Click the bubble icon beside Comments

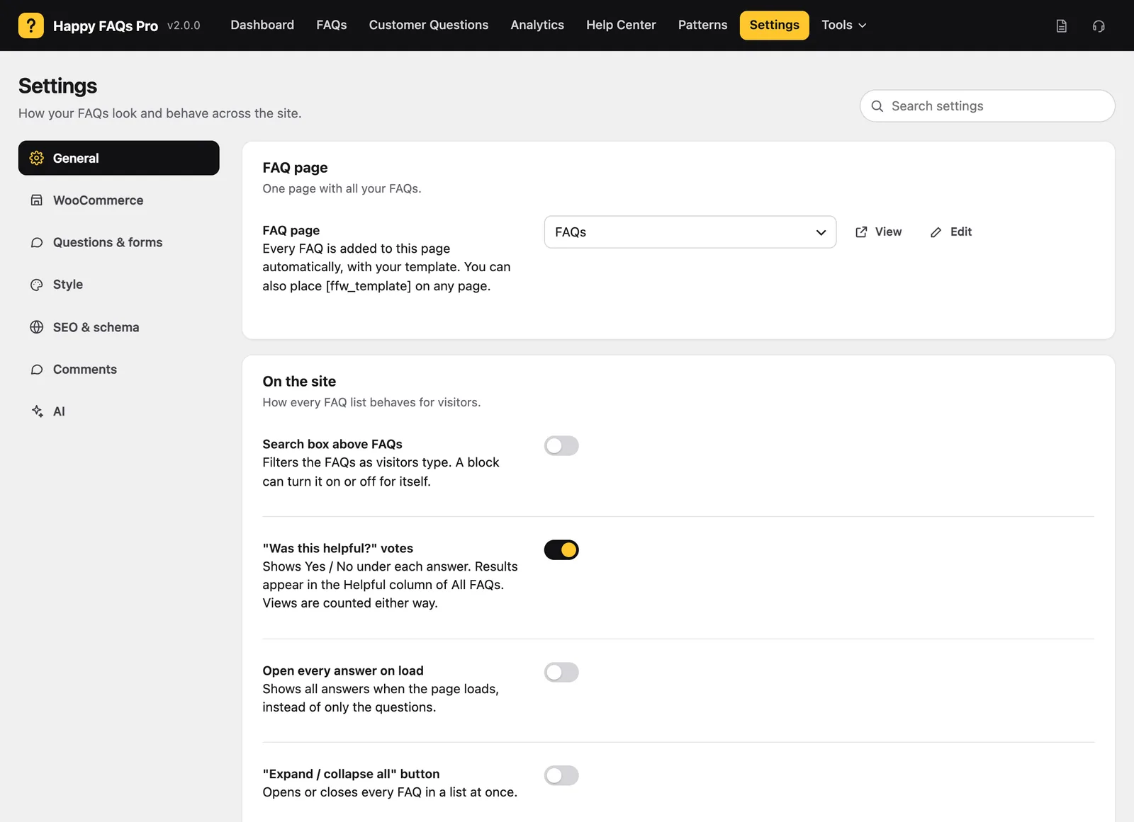(37, 370)
